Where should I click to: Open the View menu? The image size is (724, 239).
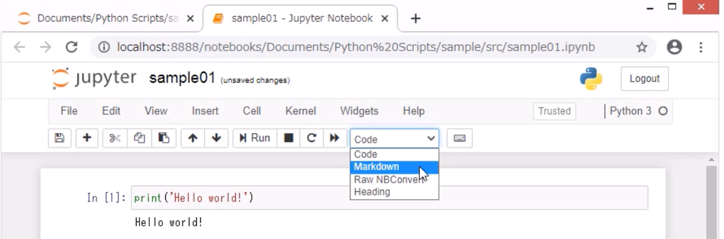(156, 111)
